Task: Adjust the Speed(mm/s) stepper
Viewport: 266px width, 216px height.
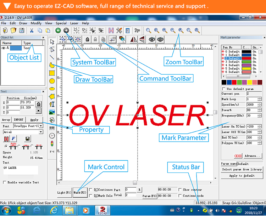Action: [x=259, y=104]
